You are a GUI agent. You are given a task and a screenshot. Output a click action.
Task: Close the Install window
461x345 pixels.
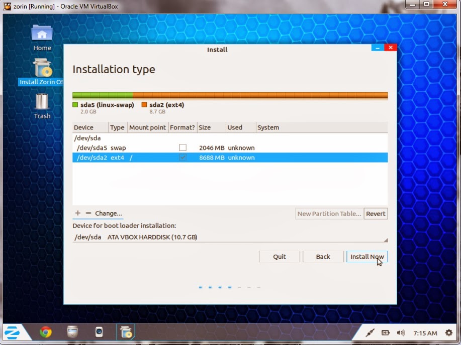[391, 48]
